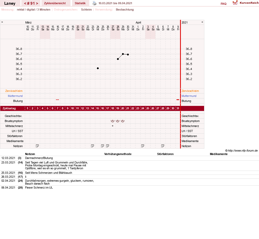Open the Statistik tab

point(80,3)
